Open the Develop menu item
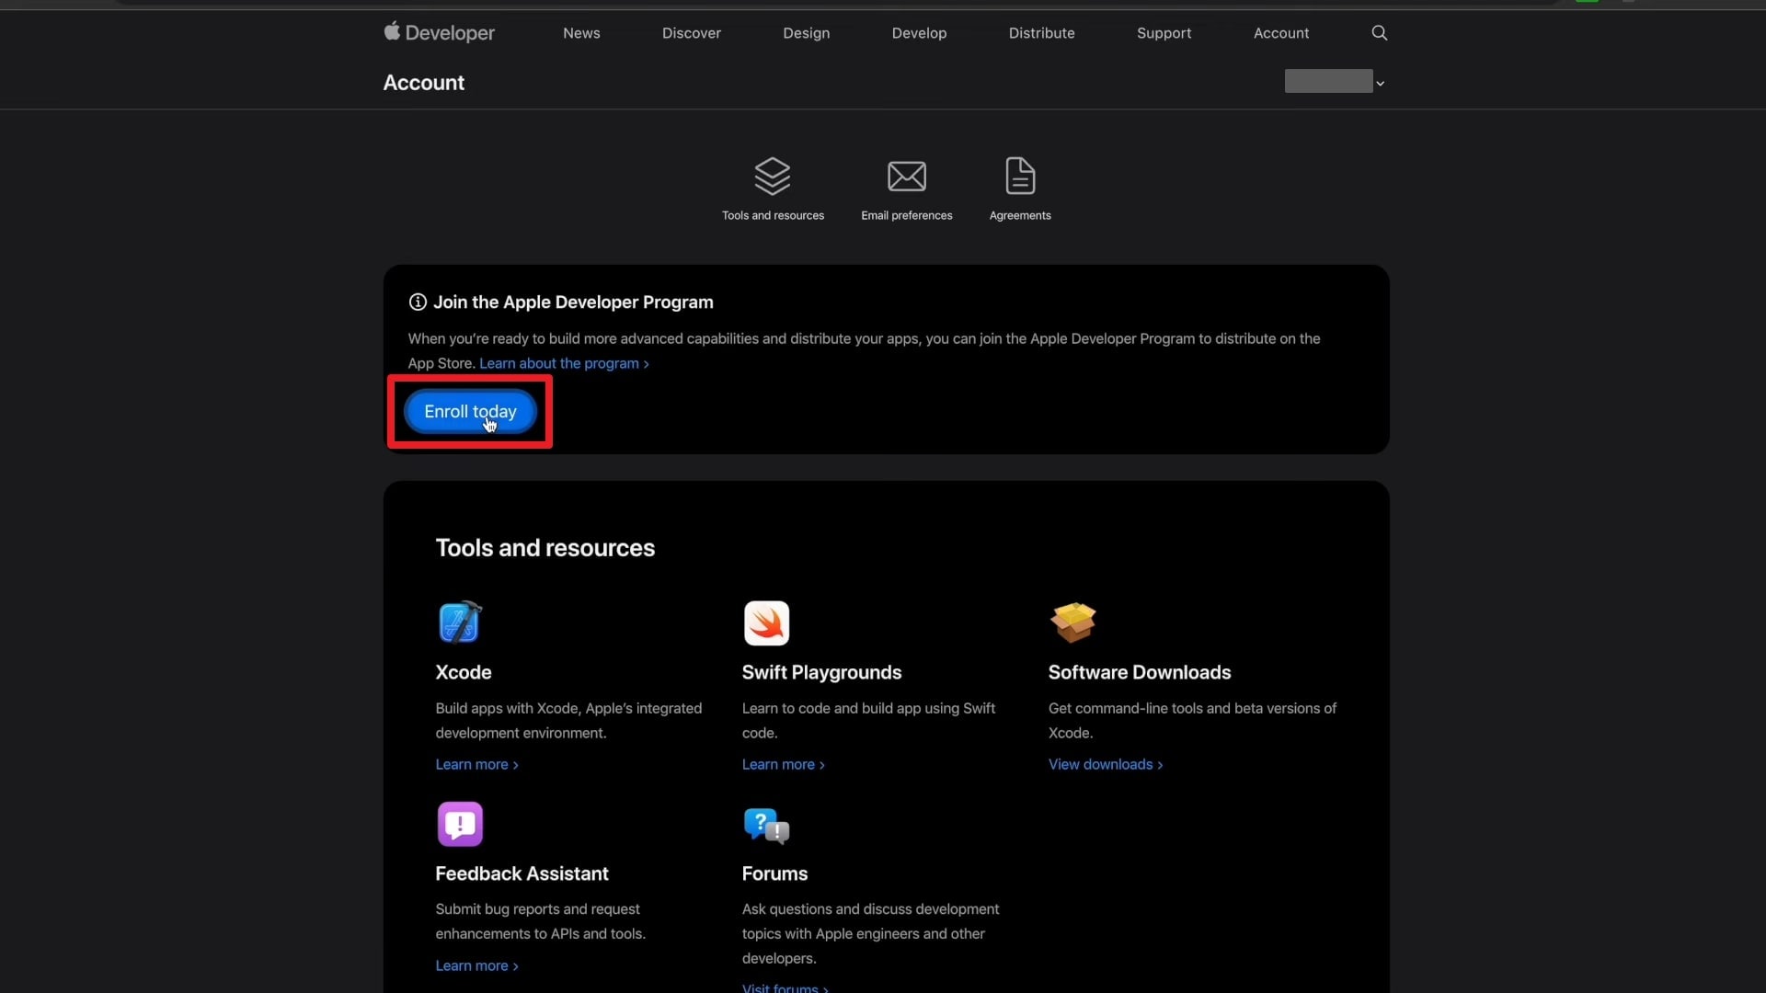 click(x=919, y=33)
